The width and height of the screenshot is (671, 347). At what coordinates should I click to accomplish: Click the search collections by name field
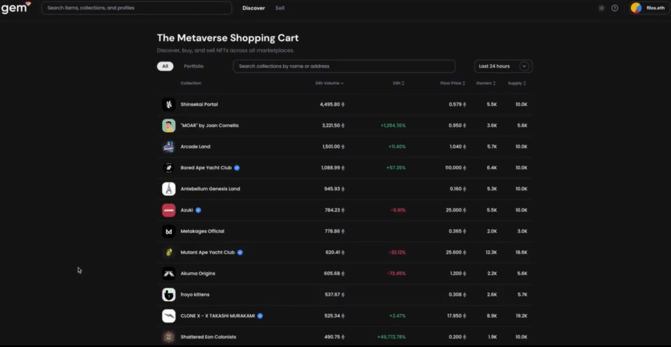(x=344, y=66)
